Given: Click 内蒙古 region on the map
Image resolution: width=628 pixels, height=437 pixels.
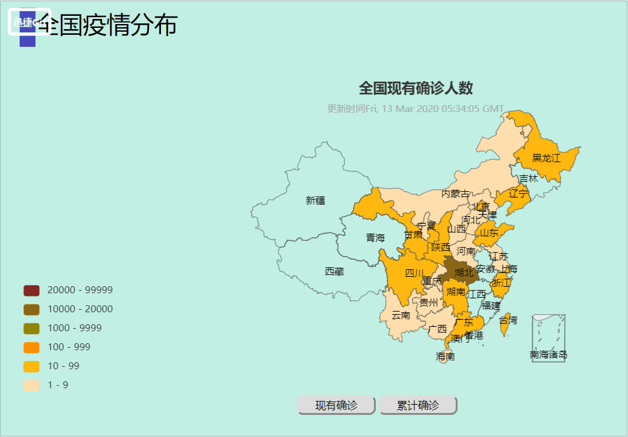Looking at the screenshot, I should (x=456, y=193).
